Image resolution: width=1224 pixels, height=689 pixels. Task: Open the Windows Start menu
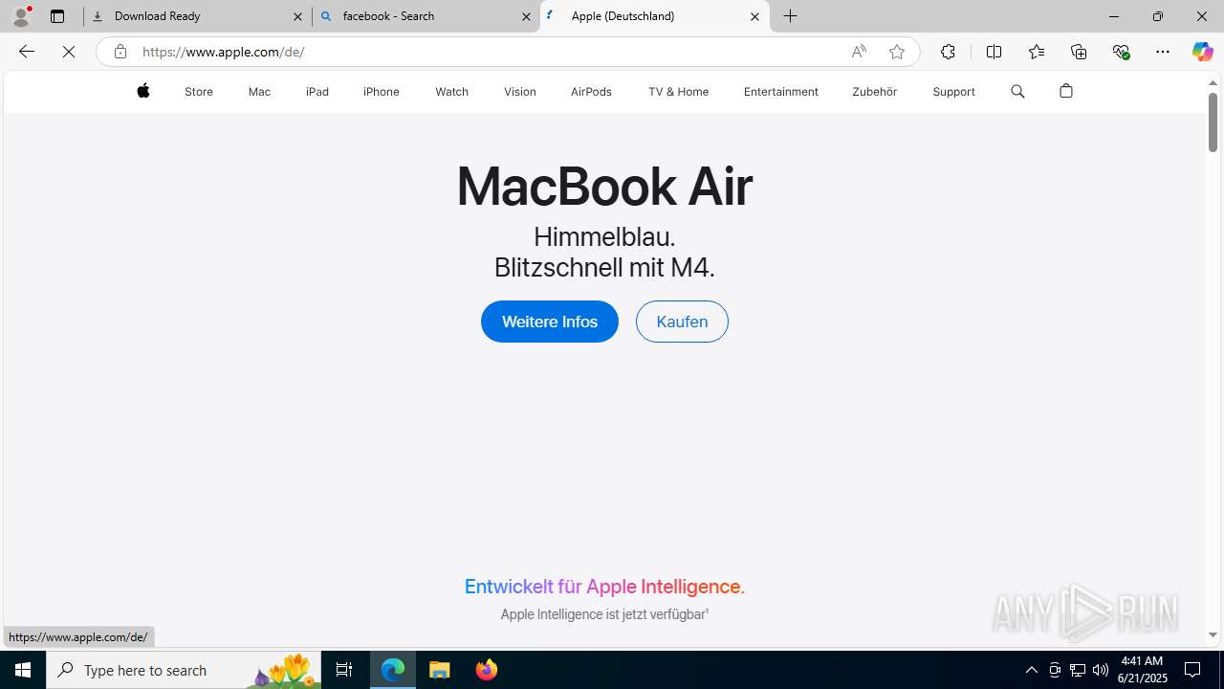pyautogui.click(x=23, y=670)
